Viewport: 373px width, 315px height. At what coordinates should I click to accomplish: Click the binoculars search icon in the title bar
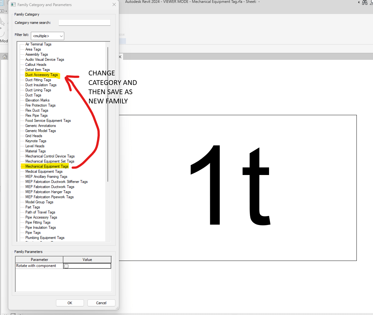(x=365, y=3)
